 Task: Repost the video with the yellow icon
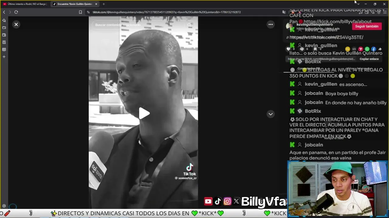[x=348, y=49]
